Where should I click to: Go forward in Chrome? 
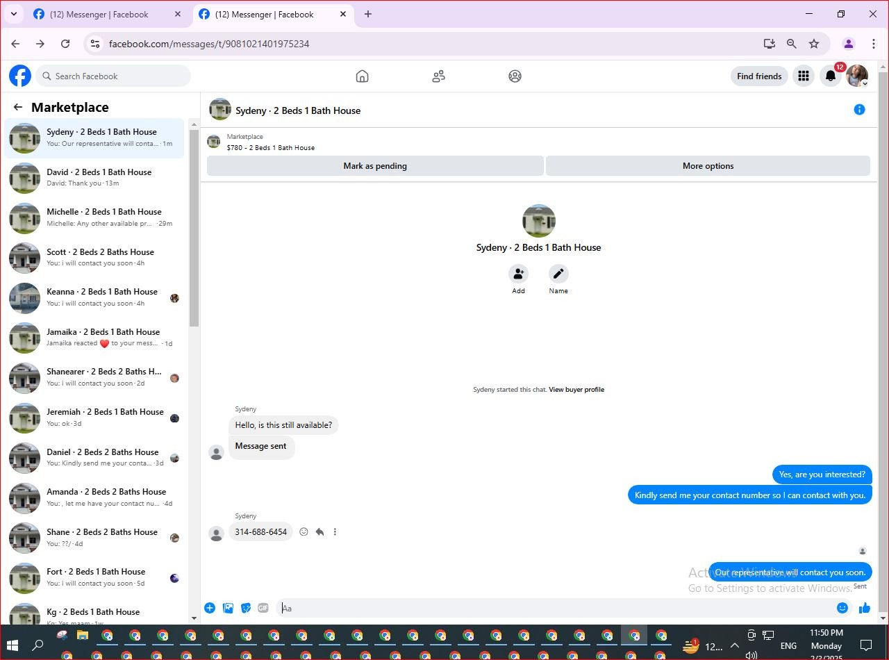[x=40, y=44]
